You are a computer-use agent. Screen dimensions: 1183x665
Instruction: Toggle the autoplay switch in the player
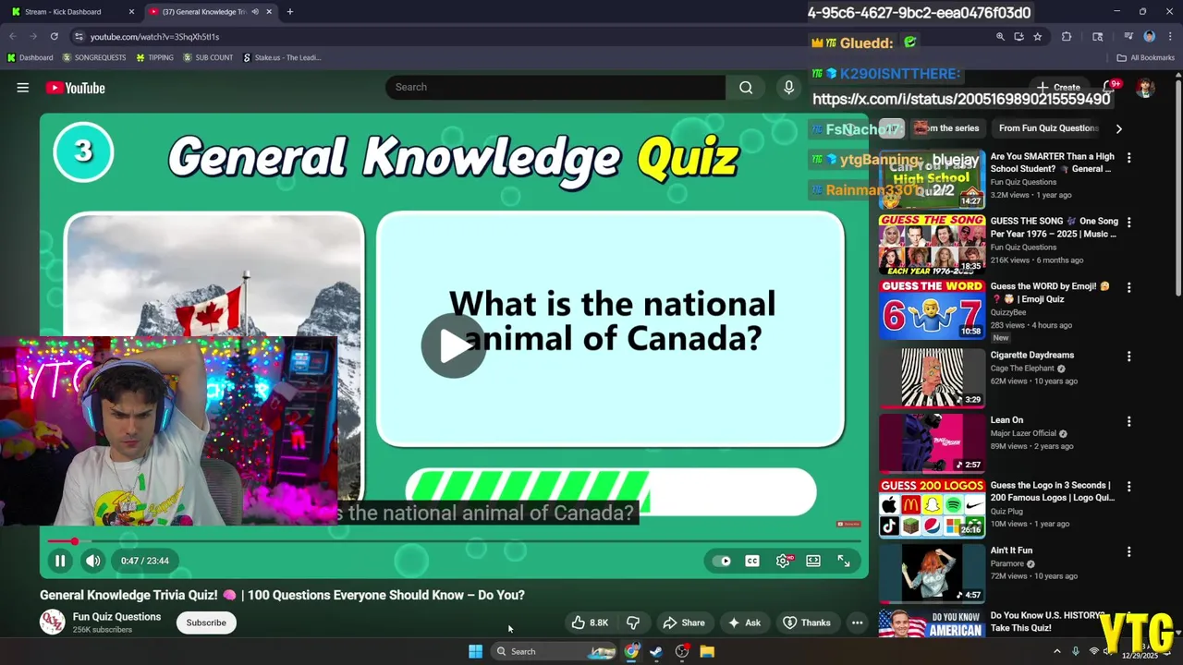pos(722,561)
